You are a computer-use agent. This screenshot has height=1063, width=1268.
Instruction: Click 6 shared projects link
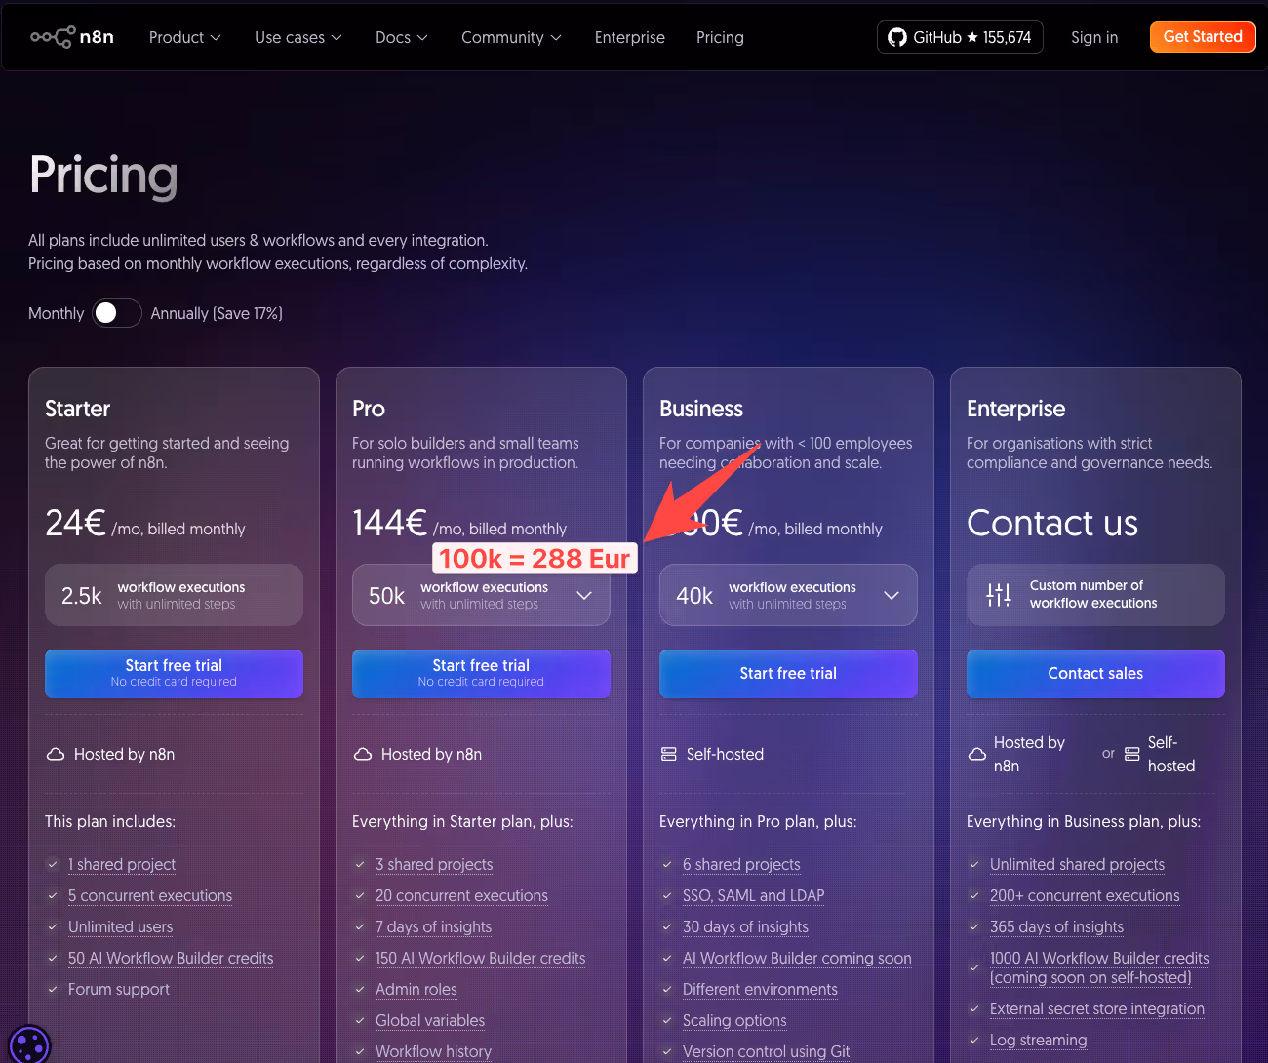(x=741, y=864)
